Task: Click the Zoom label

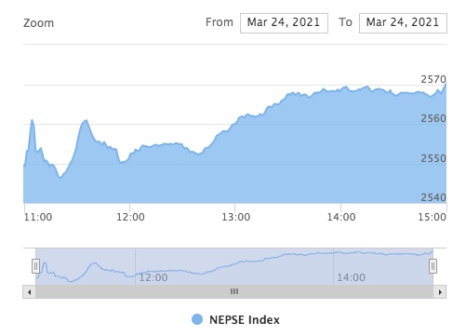Action: point(39,23)
